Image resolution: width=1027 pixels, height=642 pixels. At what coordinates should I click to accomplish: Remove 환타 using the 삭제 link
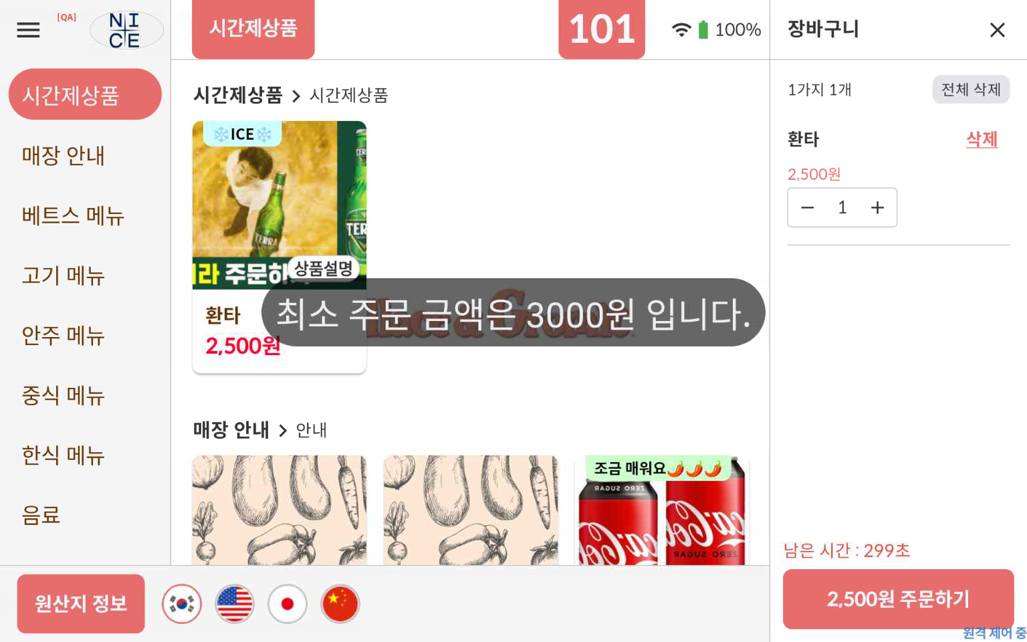(982, 139)
